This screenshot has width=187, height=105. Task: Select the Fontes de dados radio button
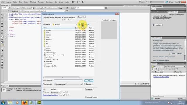tap(63, 20)
